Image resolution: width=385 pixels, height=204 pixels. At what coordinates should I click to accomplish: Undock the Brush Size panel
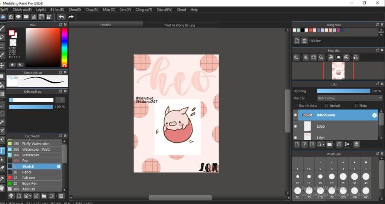[377, 154]
